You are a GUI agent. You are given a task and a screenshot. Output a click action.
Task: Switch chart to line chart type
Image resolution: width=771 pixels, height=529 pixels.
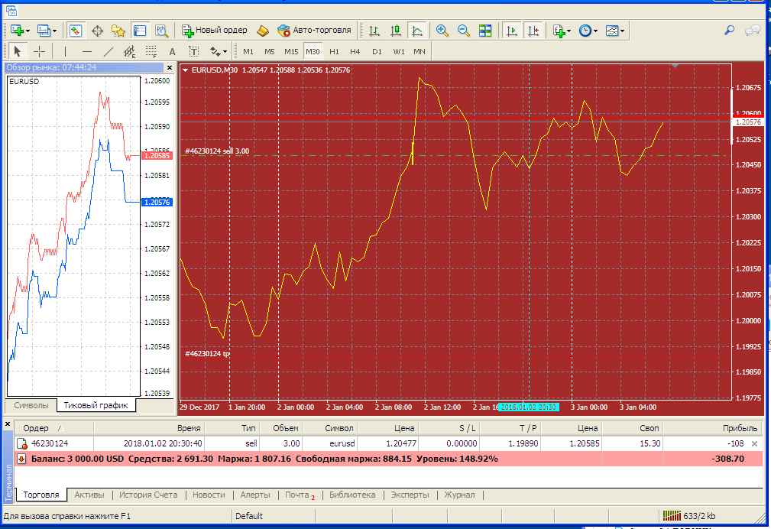click(417, 31)
